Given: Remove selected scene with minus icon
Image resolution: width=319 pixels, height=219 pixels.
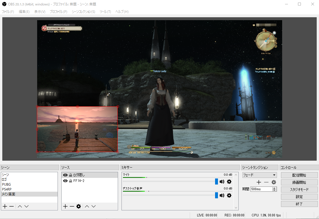Looking at the screenshot, I should (12, 206).
